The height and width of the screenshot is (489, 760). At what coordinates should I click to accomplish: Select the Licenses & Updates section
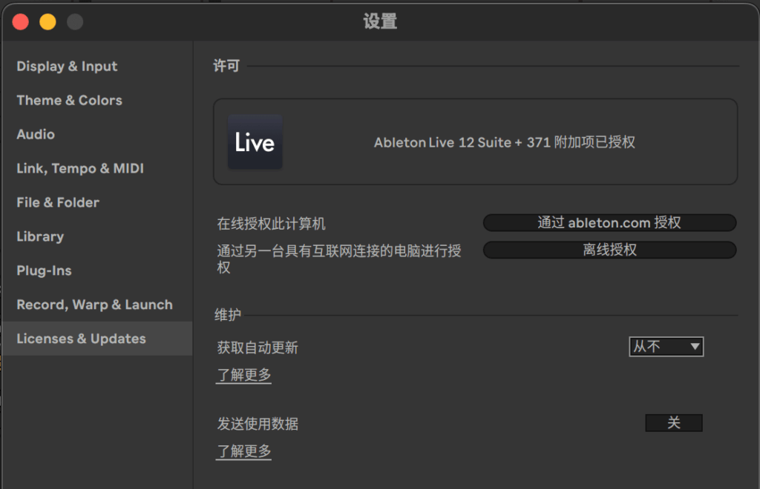tap(81, 339)
